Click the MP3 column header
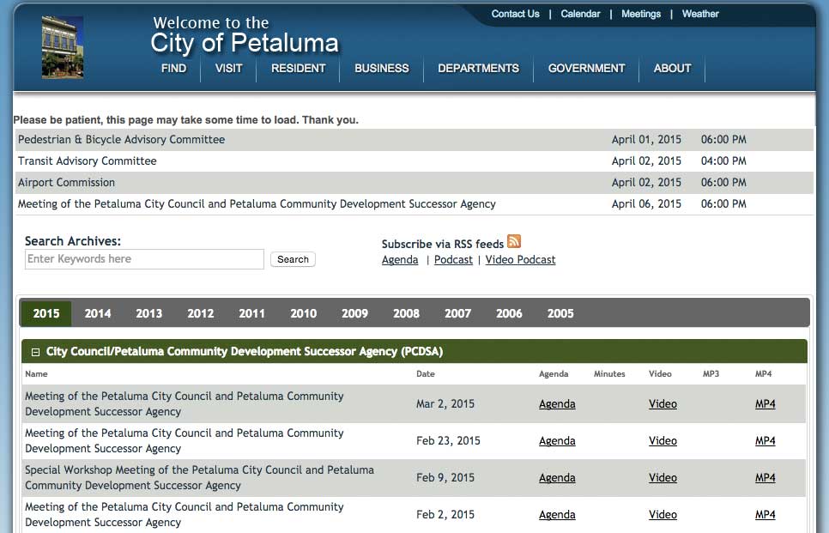This screenshot has height=533, width=829. coord(711,374)
